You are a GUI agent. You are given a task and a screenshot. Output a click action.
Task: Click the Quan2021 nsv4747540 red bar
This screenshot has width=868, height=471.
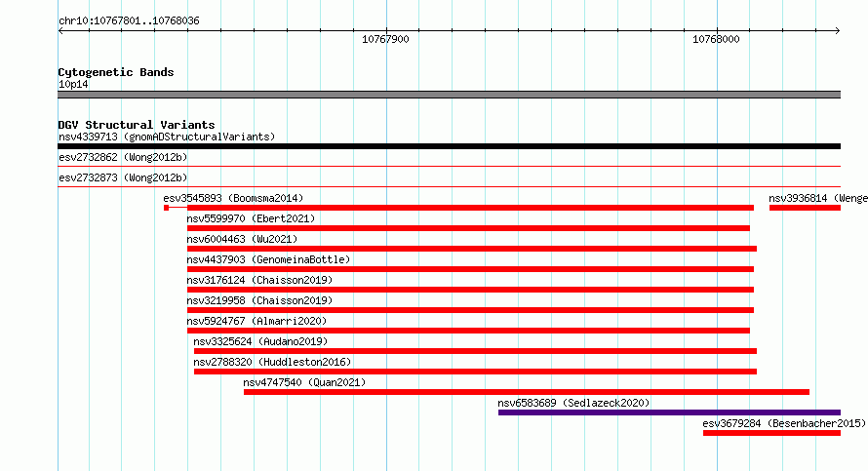[527, 392]
